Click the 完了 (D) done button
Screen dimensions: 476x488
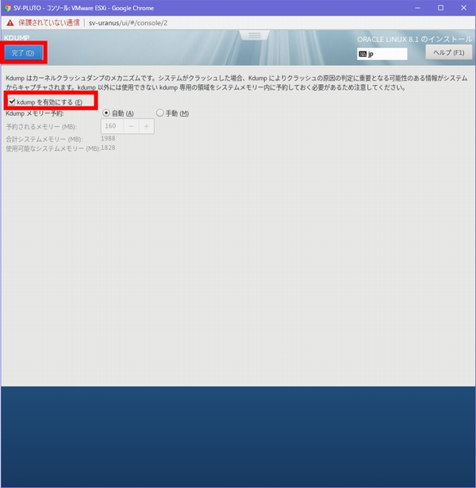[x=23, y=53]
